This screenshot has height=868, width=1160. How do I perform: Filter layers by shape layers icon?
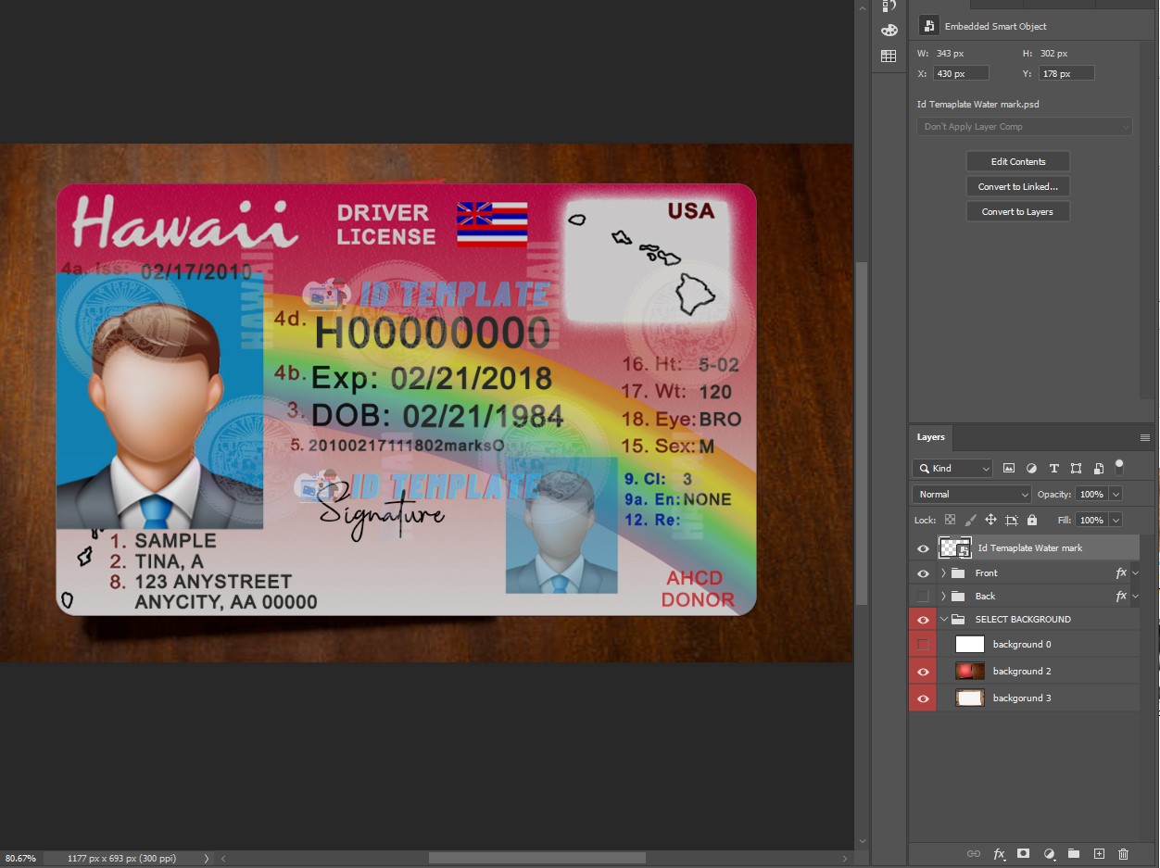pyautogui.click(x=1076, y=469)
